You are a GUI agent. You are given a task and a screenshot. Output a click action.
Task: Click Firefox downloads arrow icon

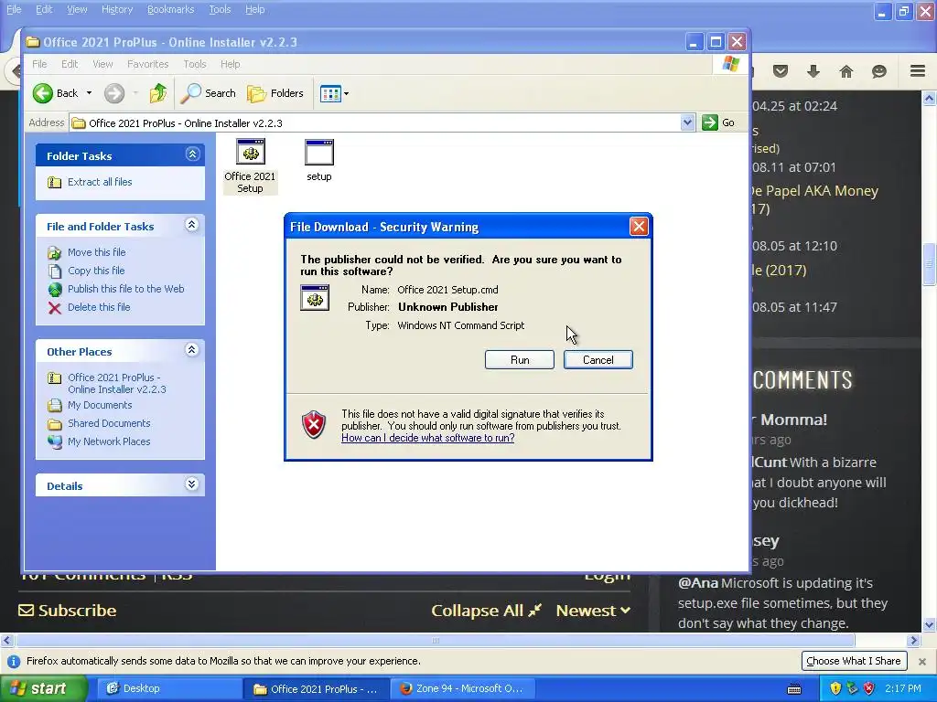click(x=813, y=71)
